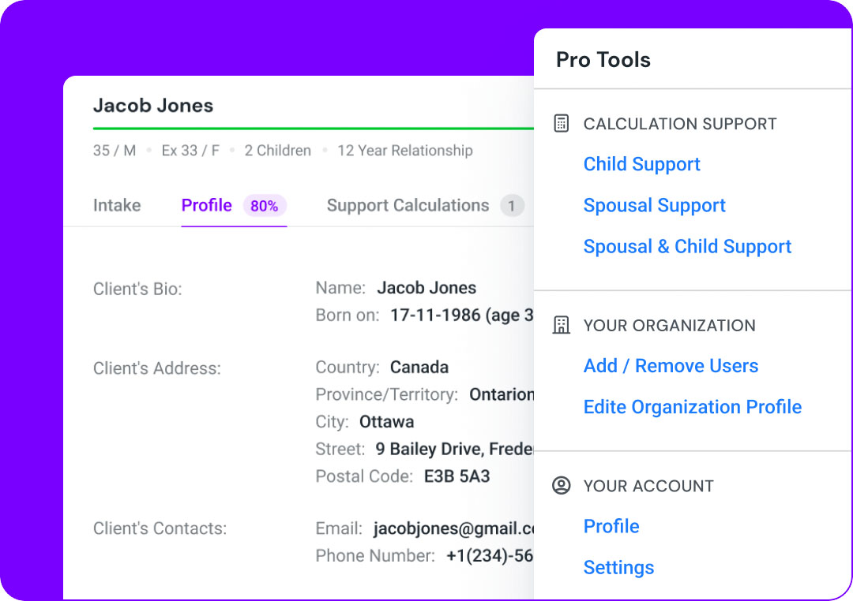Image resolution: width=853 pixels, height=601 pixels.
Task: Click the Support Calculations count badge
Action: (x=512, y=206)
